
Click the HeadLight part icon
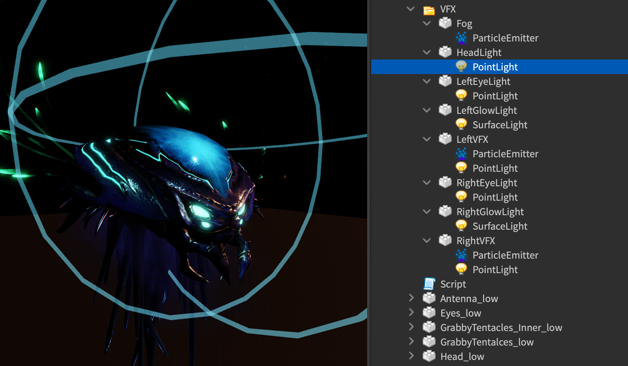(x=445, y=52)
